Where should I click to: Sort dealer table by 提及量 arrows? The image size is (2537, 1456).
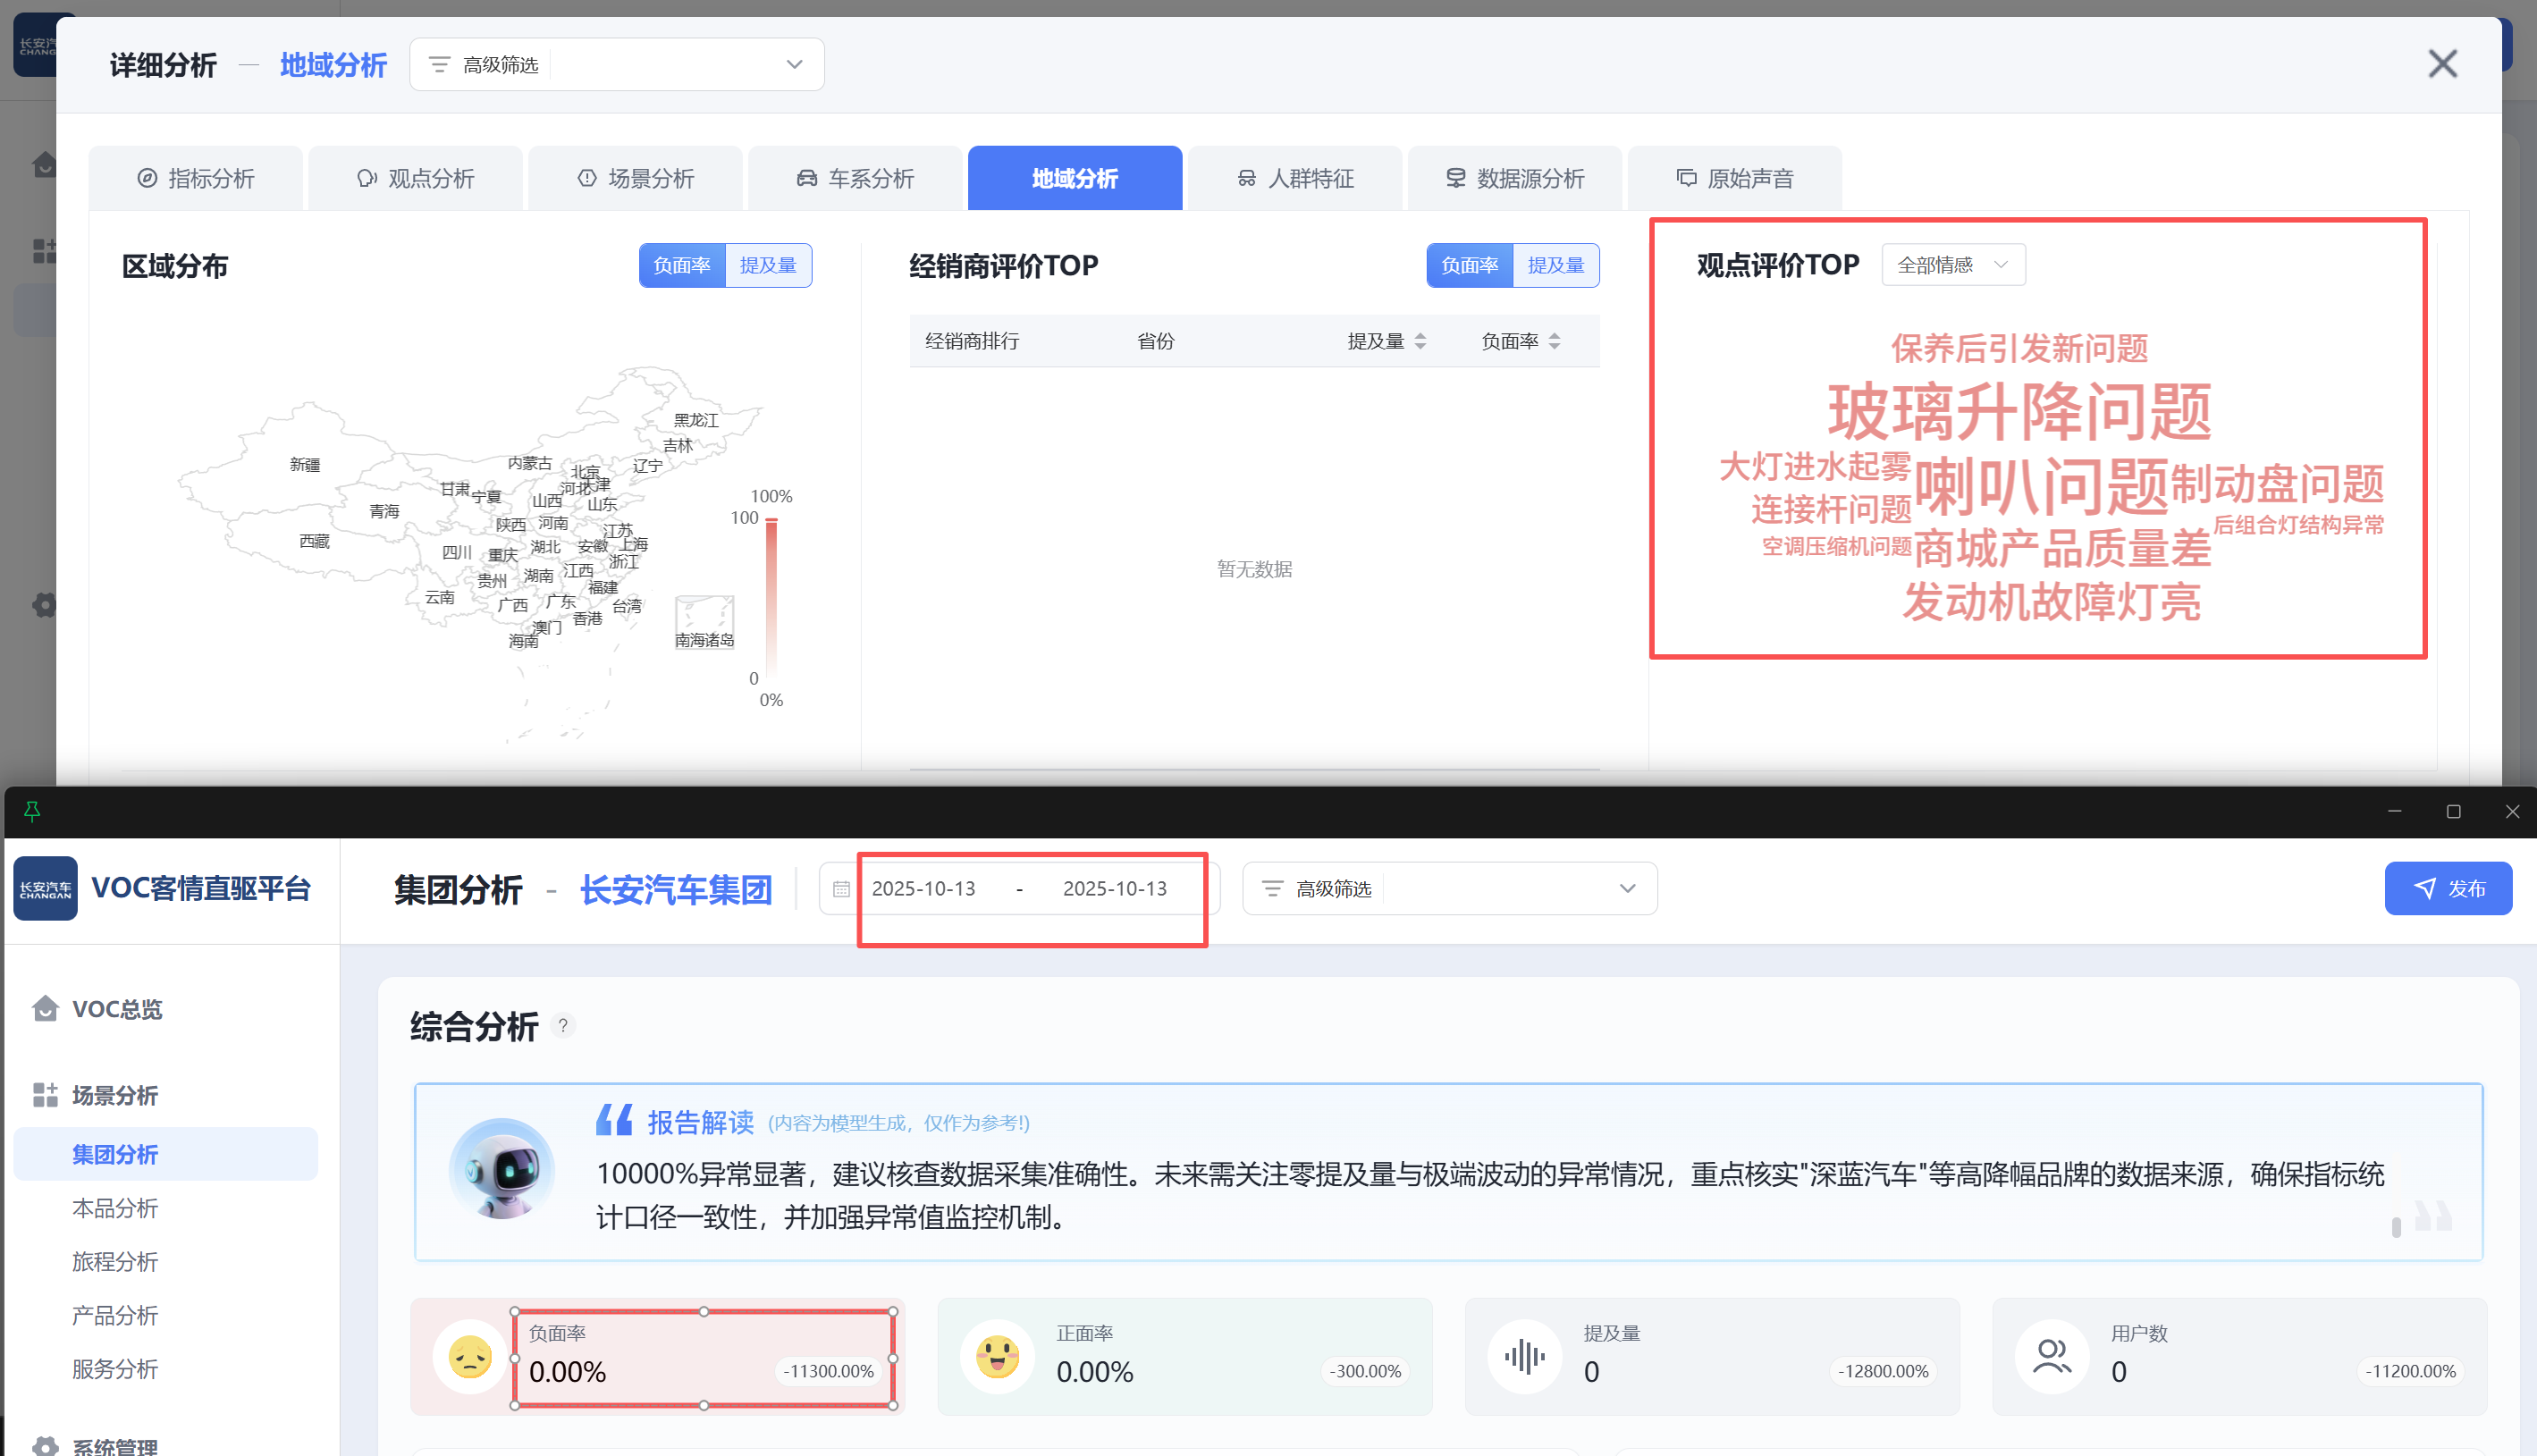1420,341
